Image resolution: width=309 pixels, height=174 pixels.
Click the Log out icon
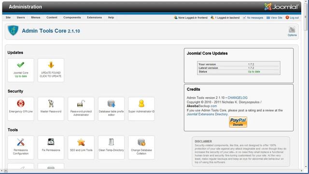(x=287, y=17)
